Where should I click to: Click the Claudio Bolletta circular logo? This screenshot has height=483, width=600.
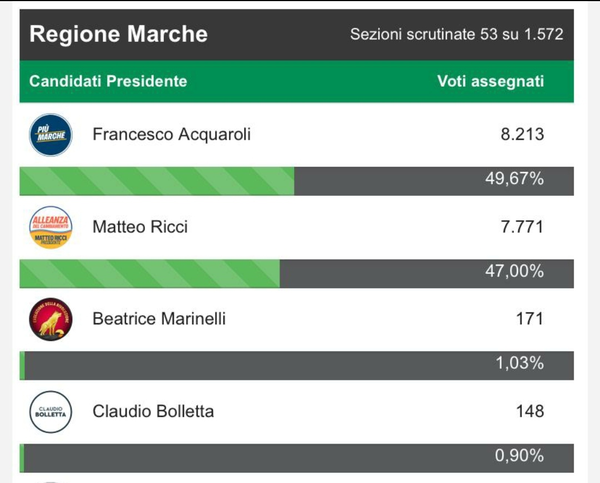pyautogui.click(x=51, y=411)
